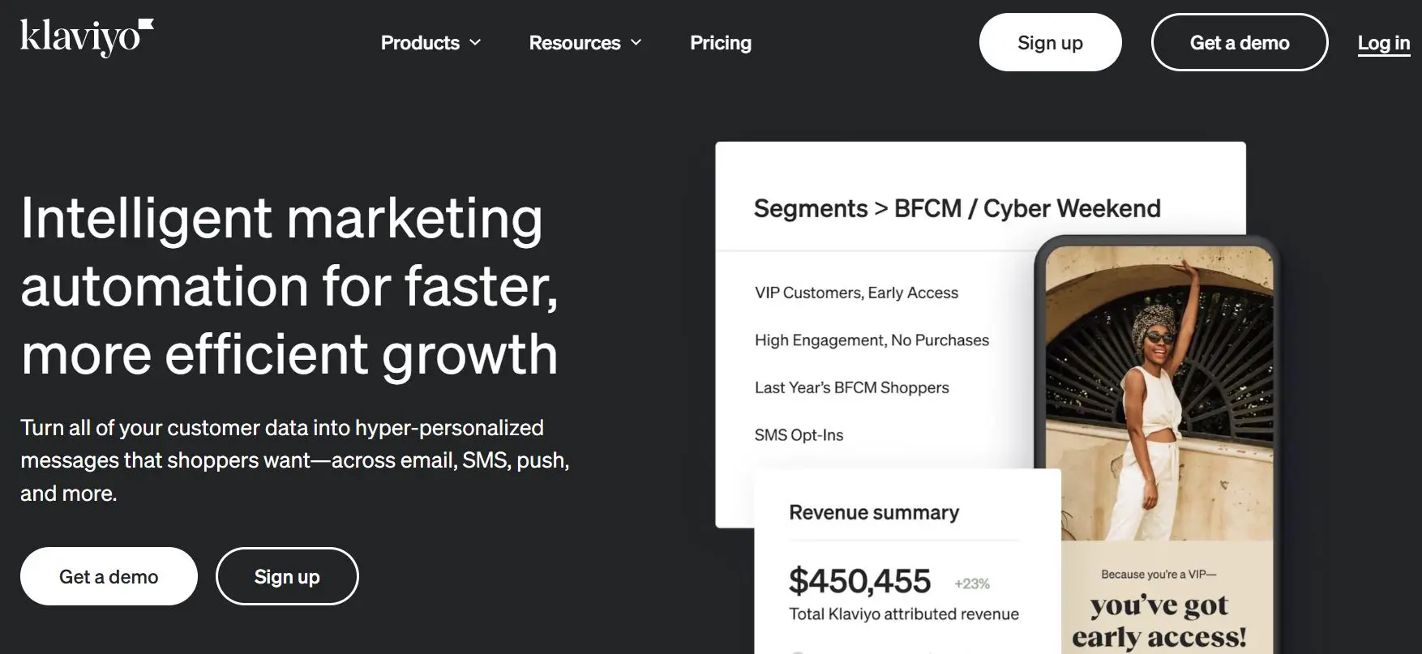Viewport: 1422px width, 654px height.
Task: Expand the Products chevron arrow
Action: 475,42
